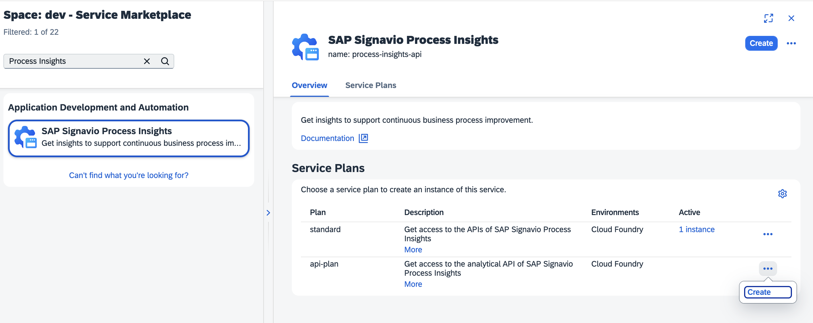This screenshot has height=323, width=813.
Task: Open the Documentation link
Action: (327, 138)
